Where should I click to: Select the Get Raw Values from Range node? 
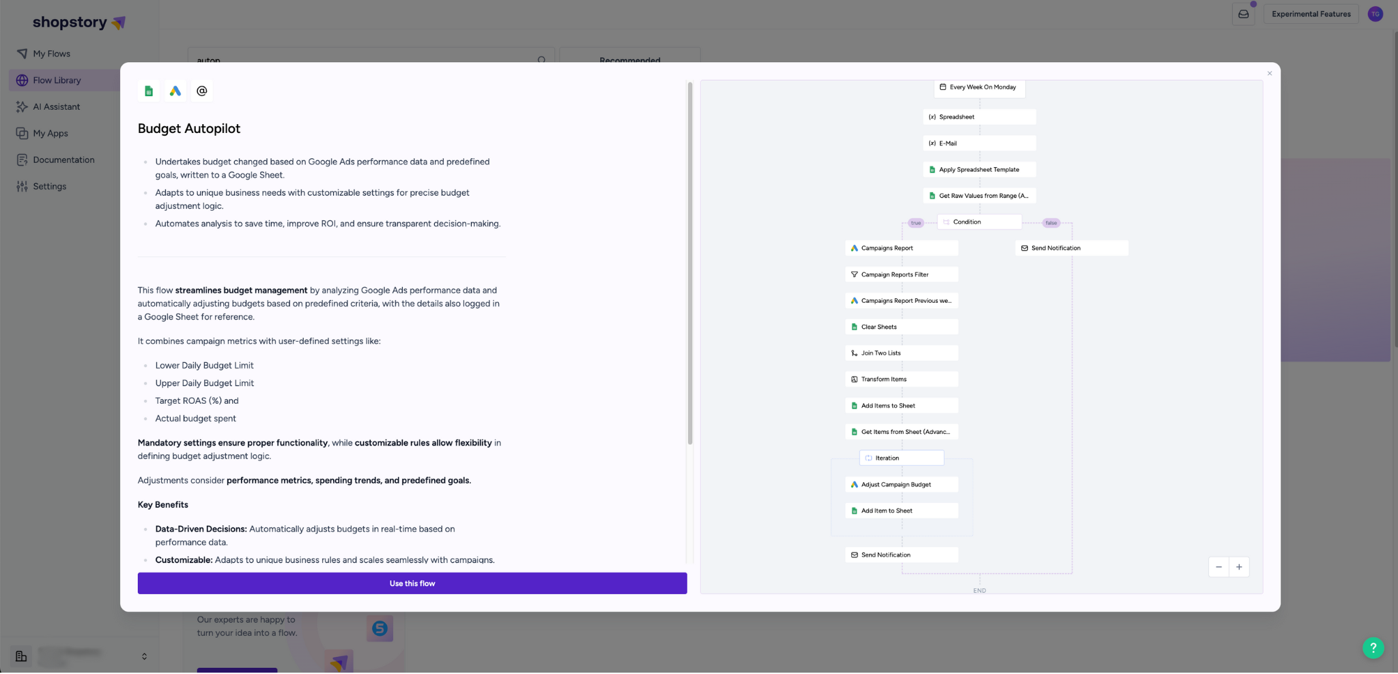(x=980, y=196)
